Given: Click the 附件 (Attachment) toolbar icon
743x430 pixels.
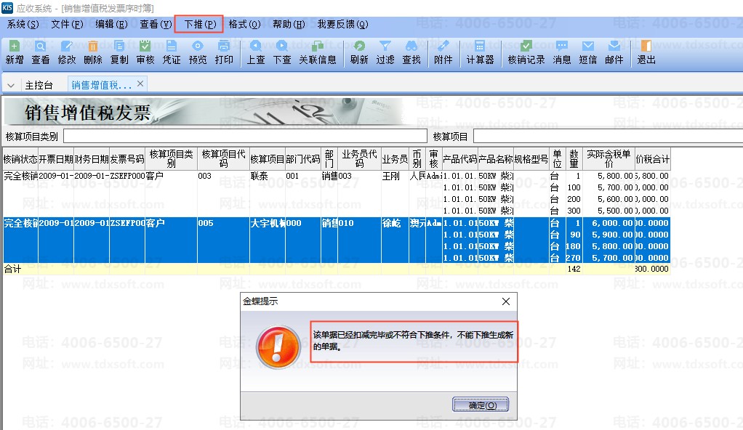Looking at the screenshot, I should pos(443,52).
